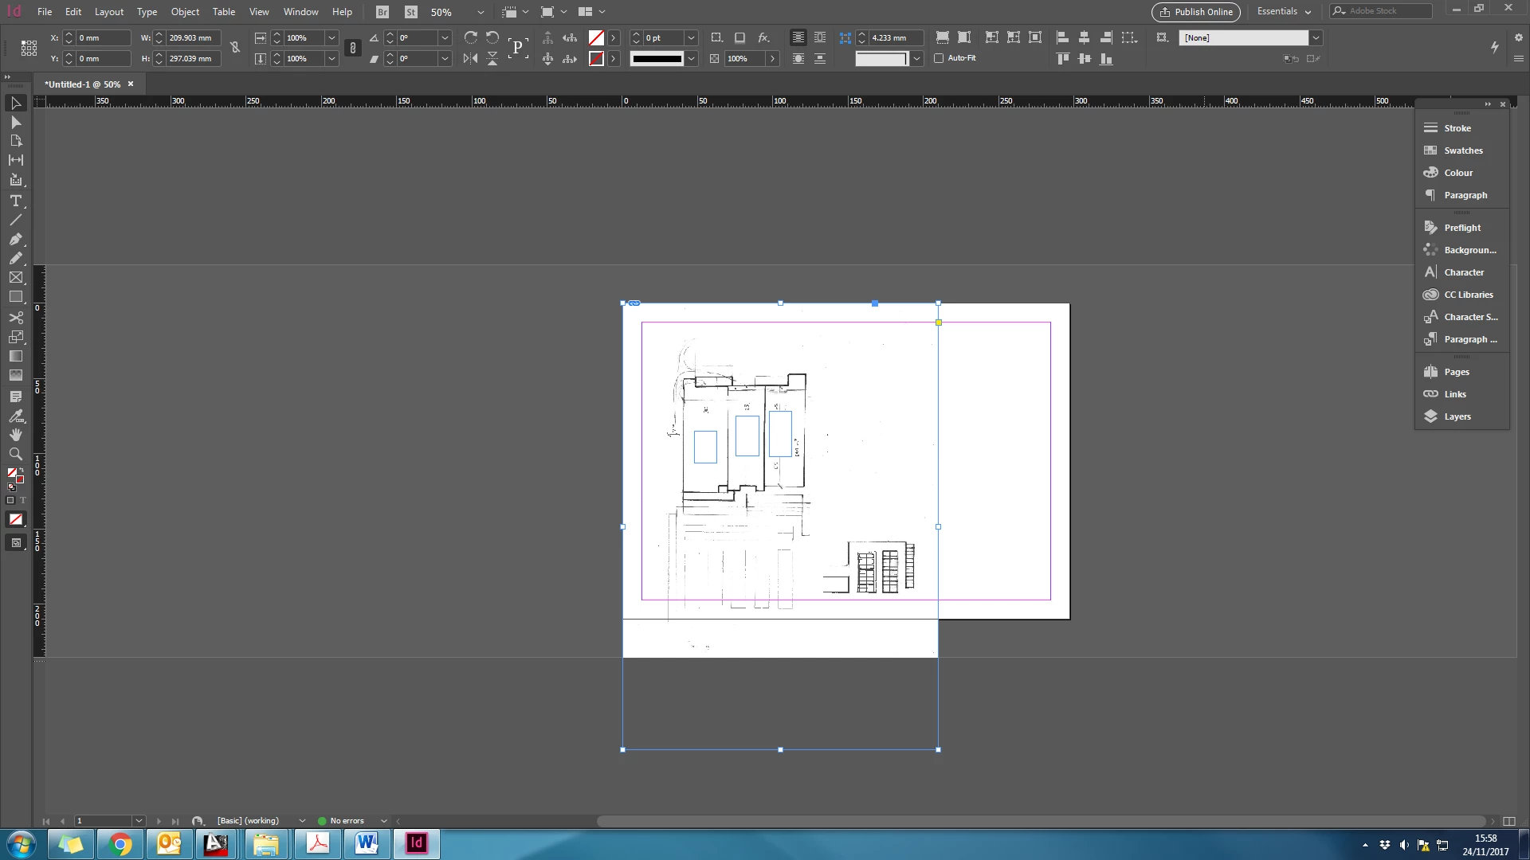This screenshot has width=1530, height=860.
Task: Open the zoom level 50% dropdown
Action: point(481,12)
